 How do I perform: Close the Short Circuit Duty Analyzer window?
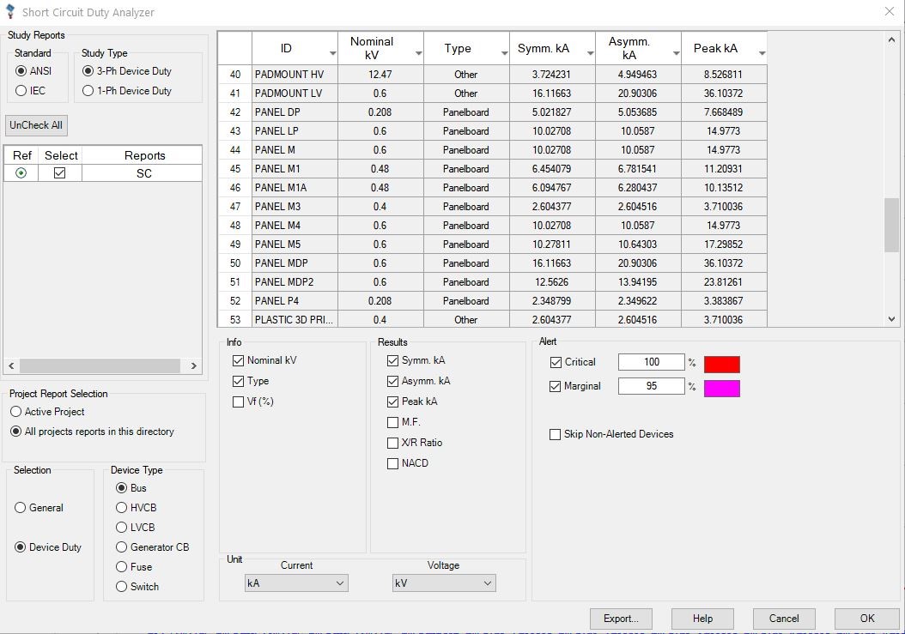coord(890,11)
